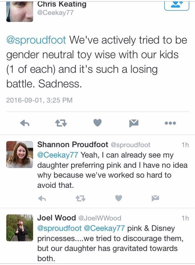Open more options ellipsis on main tweet
Screen dimensions: 195x265
pos(170,123)
